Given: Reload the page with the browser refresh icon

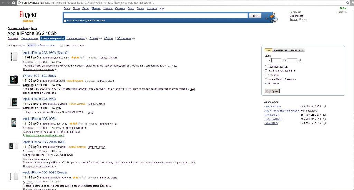Looking at the screenshot, I should point(13,2).
